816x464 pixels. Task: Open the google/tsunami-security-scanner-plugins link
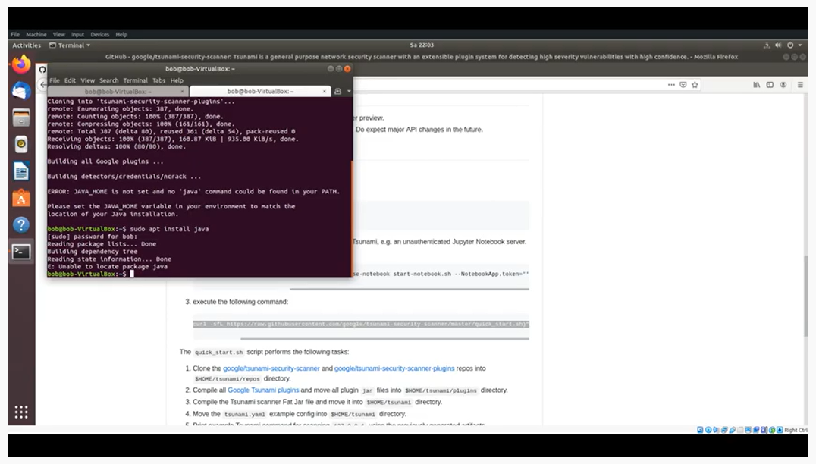pyautogui.click(x=394, y=368)
